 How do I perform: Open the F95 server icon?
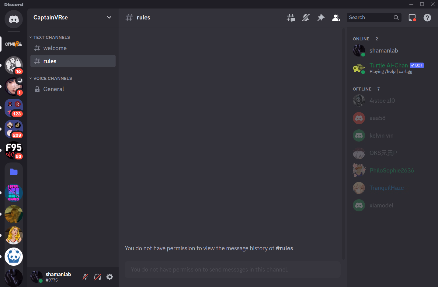(14, 150)
